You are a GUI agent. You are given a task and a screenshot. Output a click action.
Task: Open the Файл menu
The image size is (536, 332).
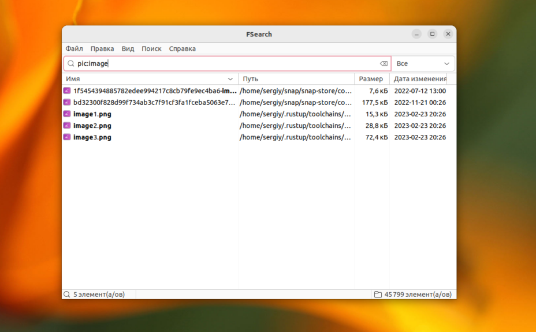pos(74,49)
